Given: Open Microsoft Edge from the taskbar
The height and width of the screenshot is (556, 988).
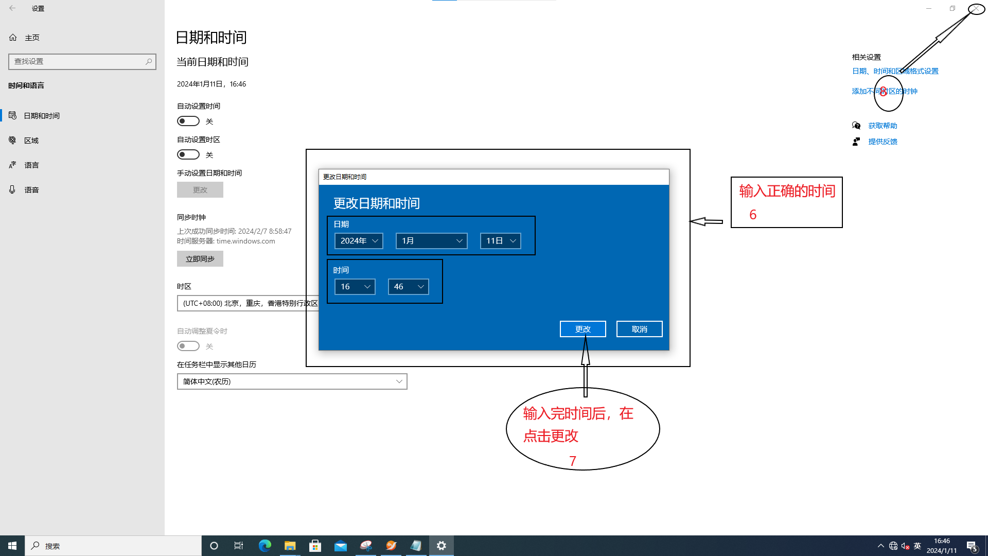Looking at the screenshot, I should (x=264, y=546).
